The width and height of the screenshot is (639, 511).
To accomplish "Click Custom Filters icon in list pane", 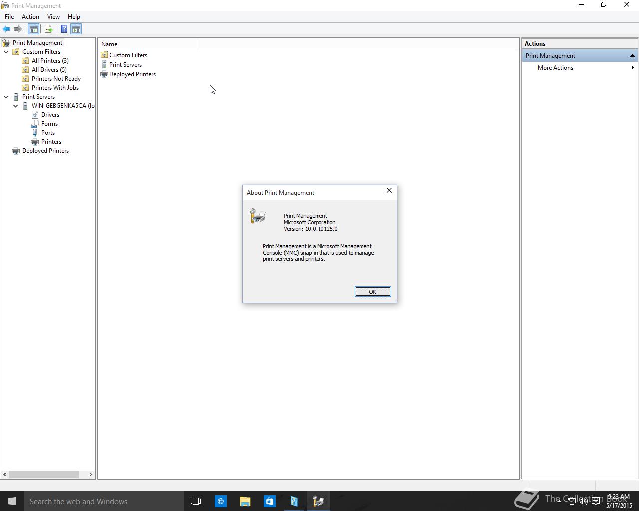I will pos(104,55).
